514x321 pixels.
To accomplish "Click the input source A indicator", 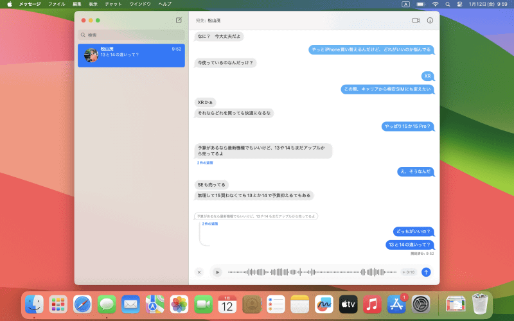I will 406,4.
